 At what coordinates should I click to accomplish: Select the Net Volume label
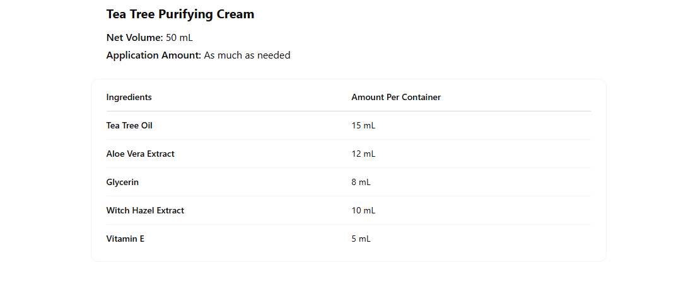pyautogui.click(x=134, y=38)
